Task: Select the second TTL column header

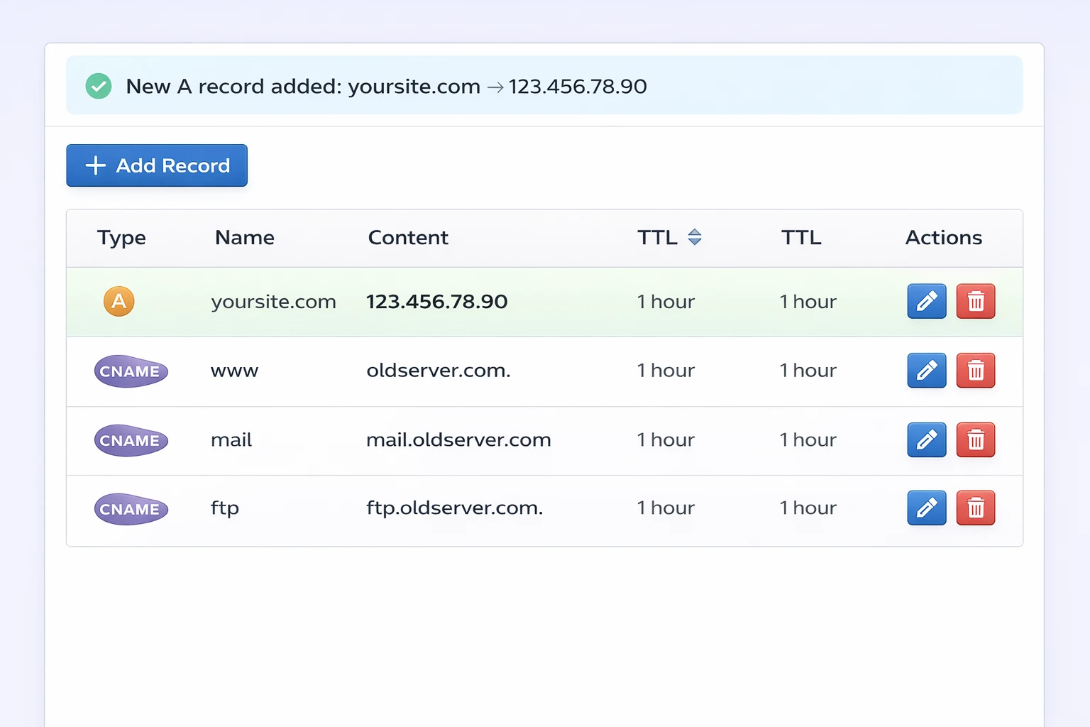Action: click(x=800, y=238)
